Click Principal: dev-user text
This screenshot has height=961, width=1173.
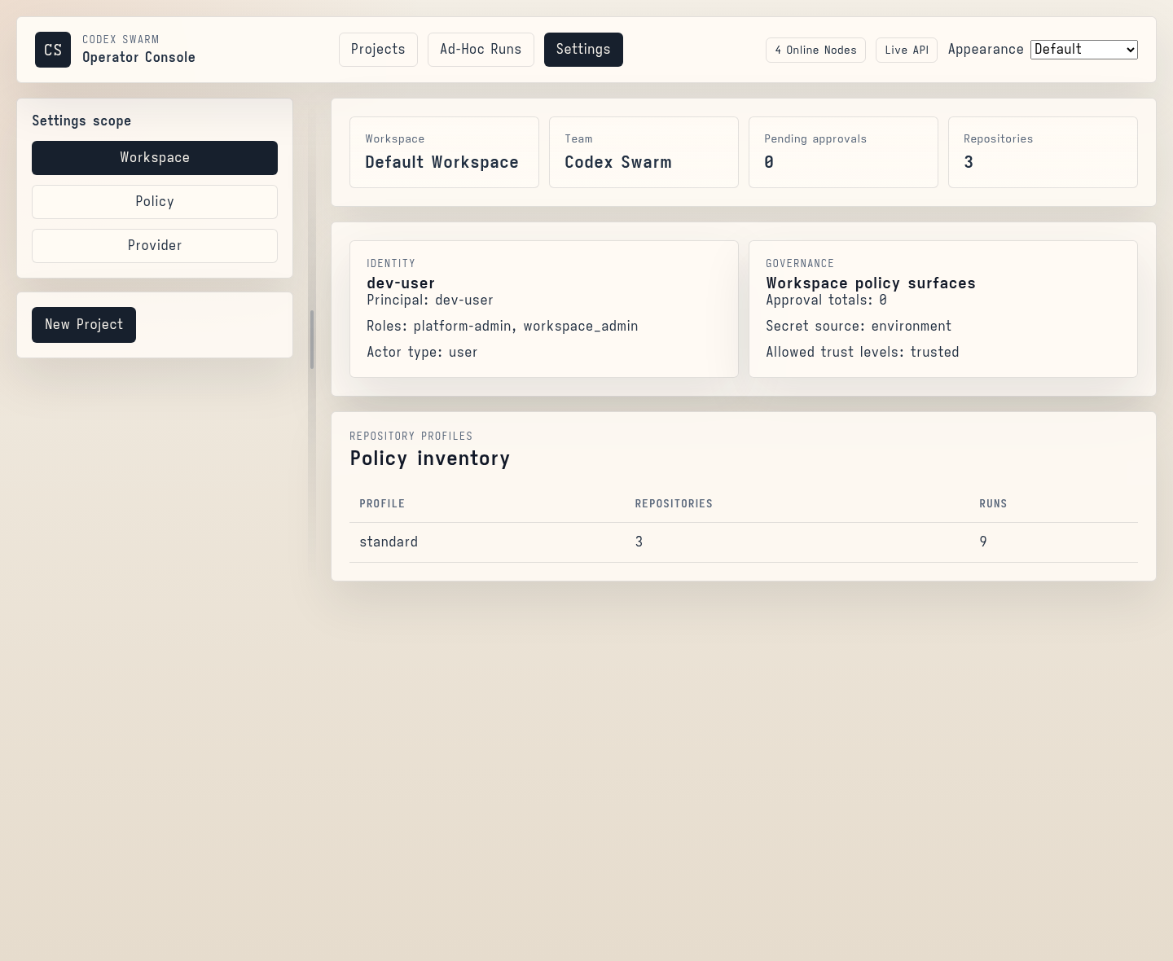coord(430,300)
